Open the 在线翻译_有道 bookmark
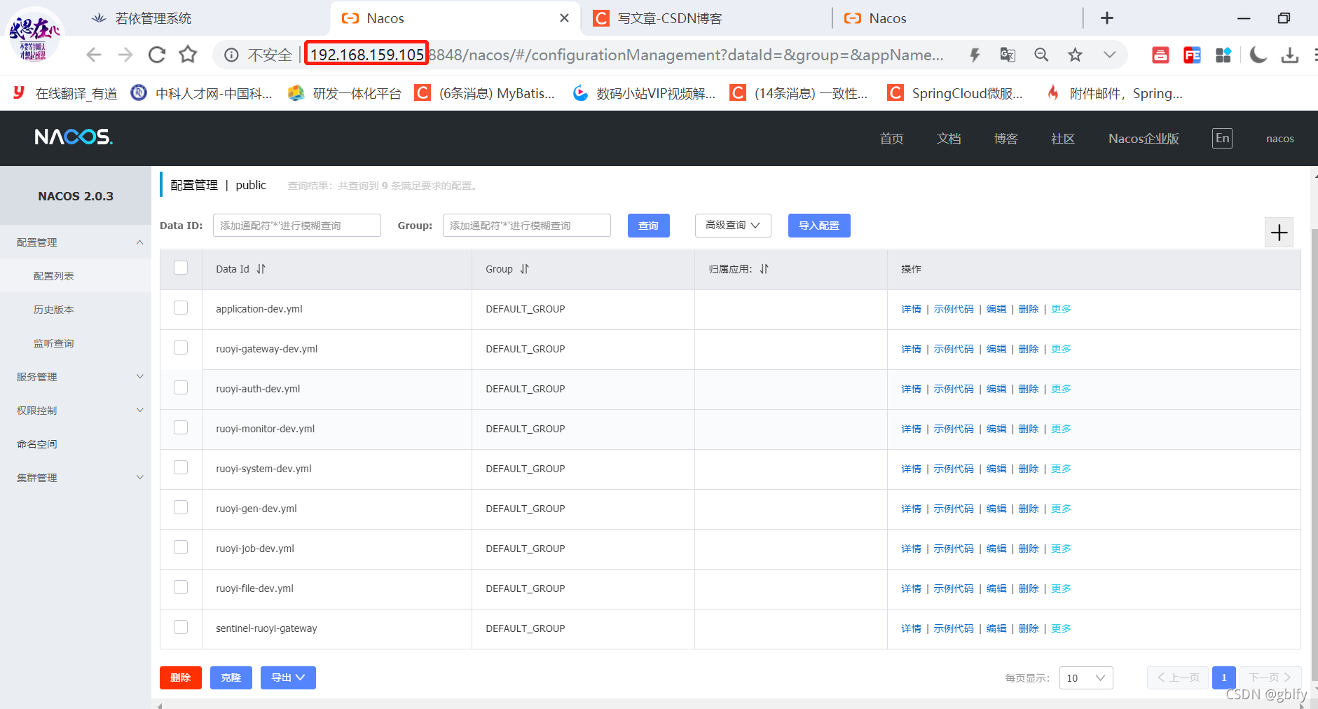 click(65, 93)
